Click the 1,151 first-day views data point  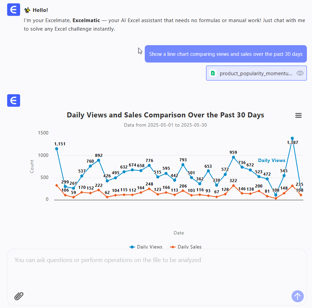click(57, 149)
